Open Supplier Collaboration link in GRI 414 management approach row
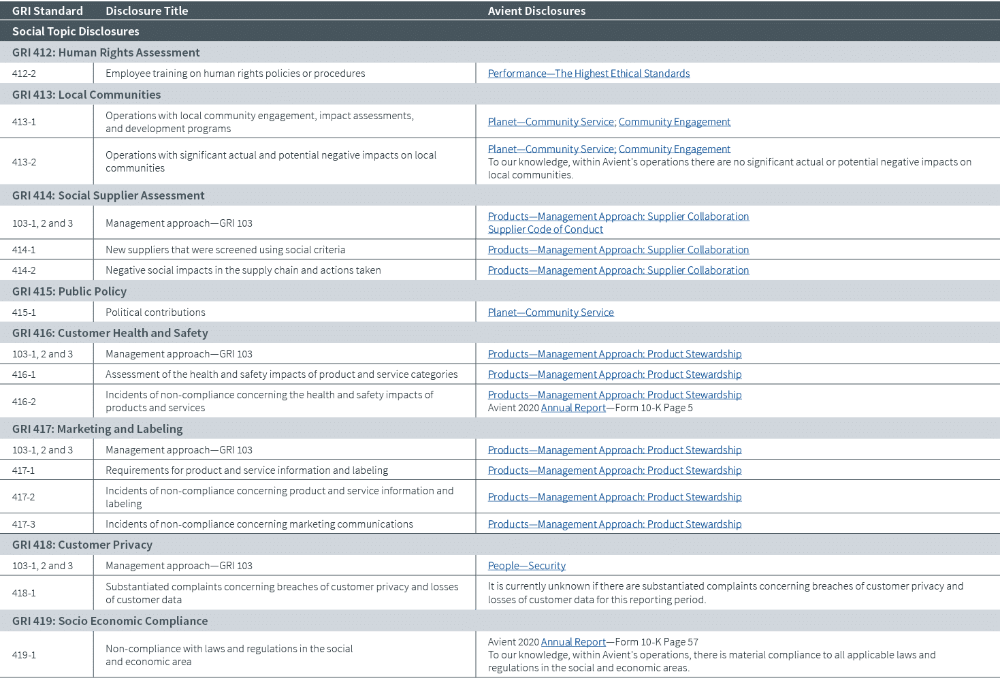 [618, 217]
